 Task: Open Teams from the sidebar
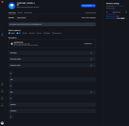[x=2, y=98]
